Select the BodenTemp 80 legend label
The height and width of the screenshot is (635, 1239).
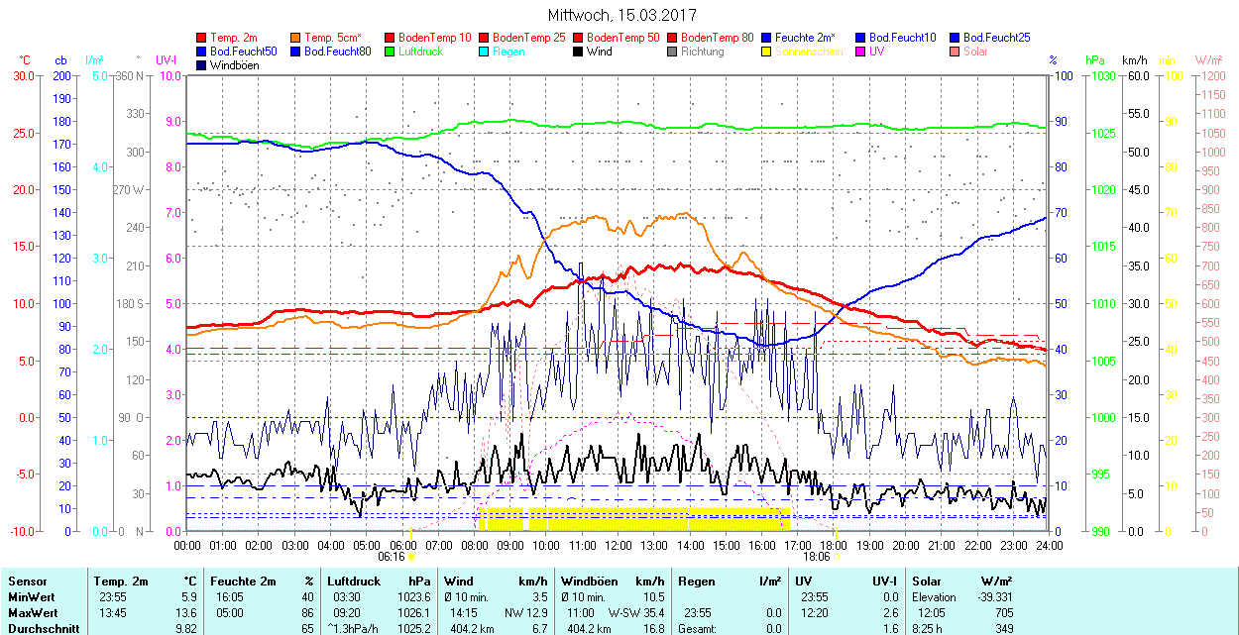click(x=718, y=38)
